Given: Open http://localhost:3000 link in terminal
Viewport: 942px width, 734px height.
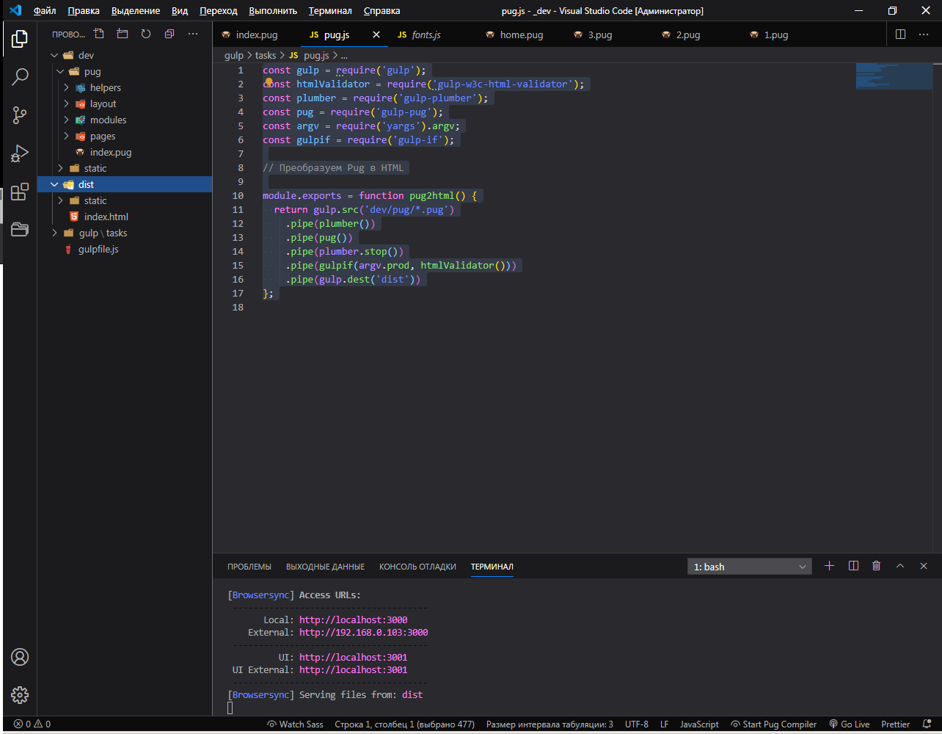Looking at the screenshot, I should [x=354, y=619].
